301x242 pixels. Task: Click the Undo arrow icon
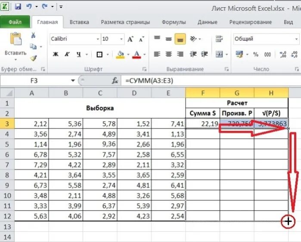click(x=29, y=6)
